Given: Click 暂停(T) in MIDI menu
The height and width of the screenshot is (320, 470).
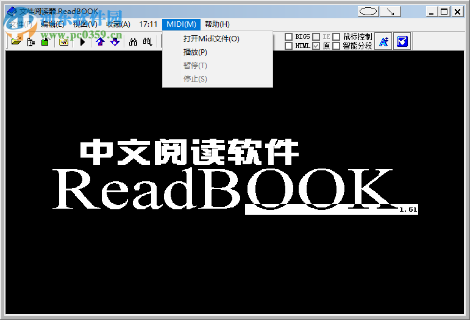Looking at the screenshot, I should pos(218,66).
